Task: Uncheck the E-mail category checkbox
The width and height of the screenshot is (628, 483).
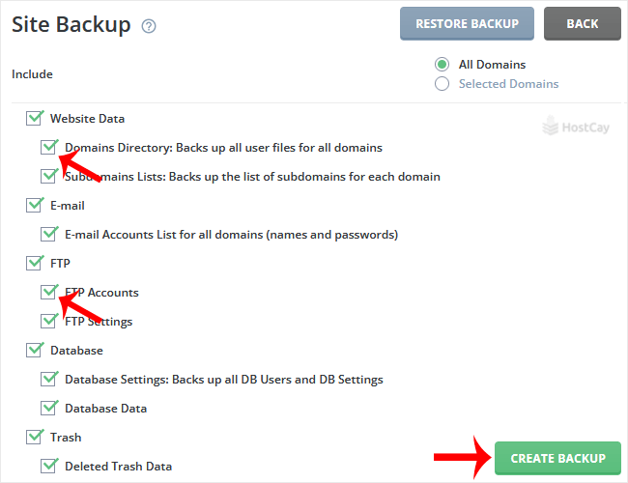Action: 34,205
